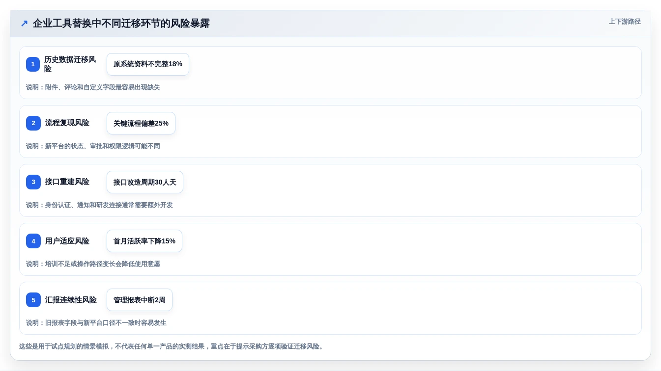Click the note about 培训不足或操作路径变长
The width and height of the screenshot is (661, 371).
pos(93,264)
